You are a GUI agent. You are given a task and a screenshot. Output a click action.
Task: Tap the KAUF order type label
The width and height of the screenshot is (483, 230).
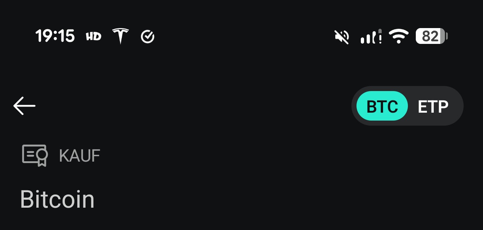pos(79,155)
